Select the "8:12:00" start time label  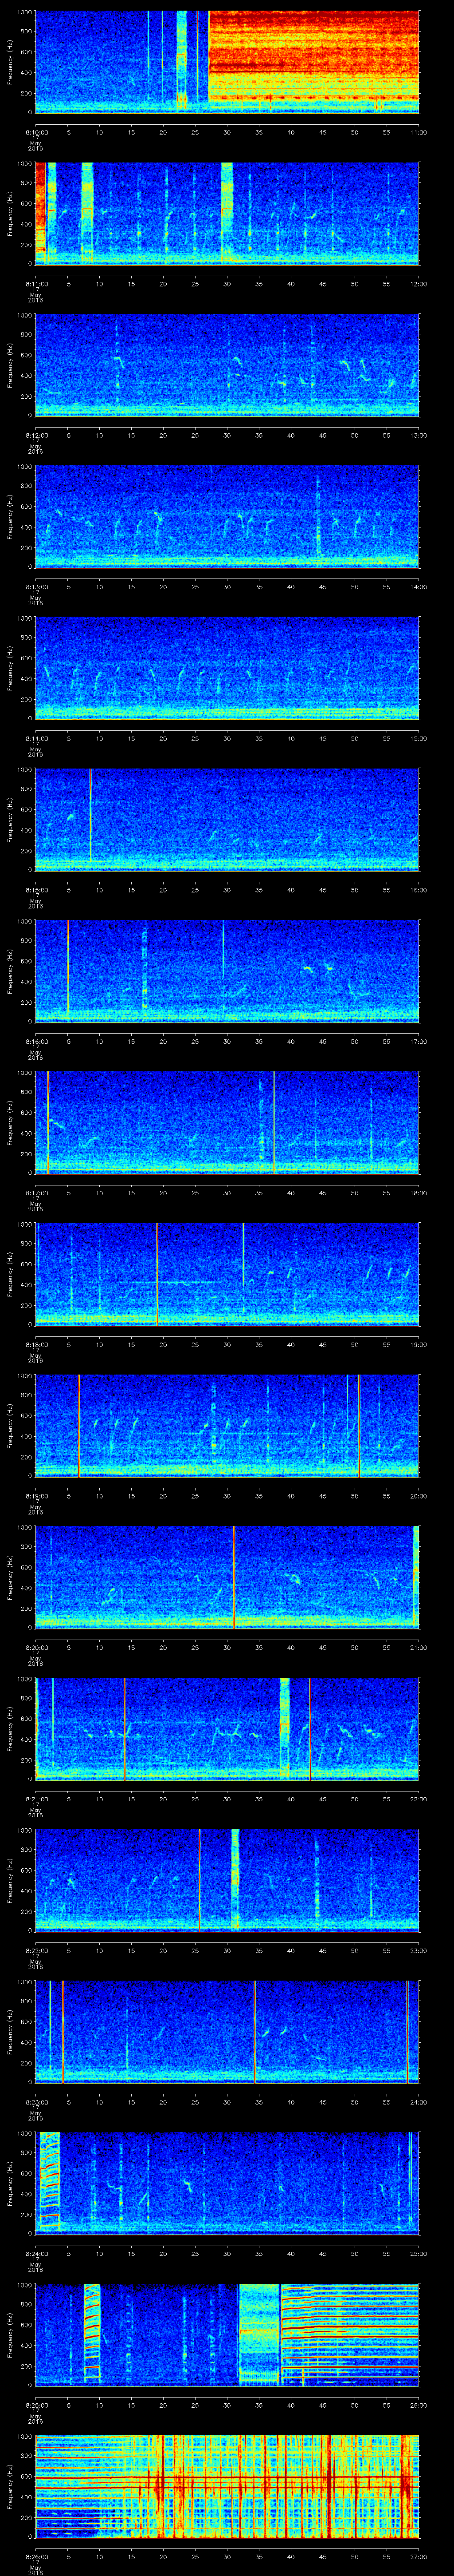(x=37, y=435)
